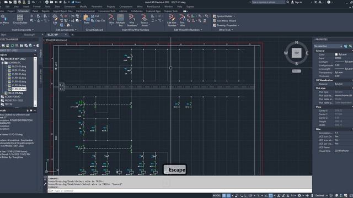Click the project tree vertical scrollbar

[x=35, y=82]
